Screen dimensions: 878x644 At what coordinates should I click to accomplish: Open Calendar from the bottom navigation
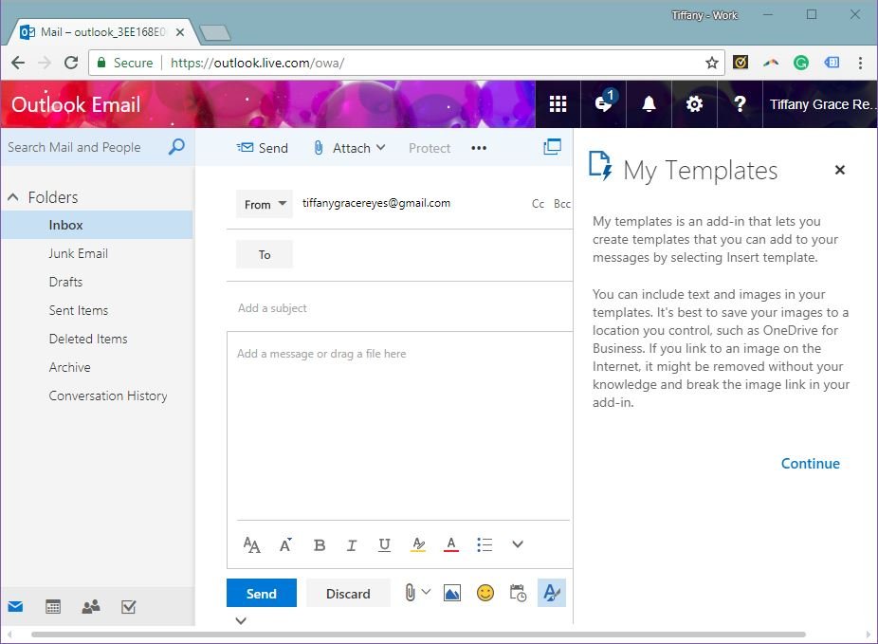53,607
